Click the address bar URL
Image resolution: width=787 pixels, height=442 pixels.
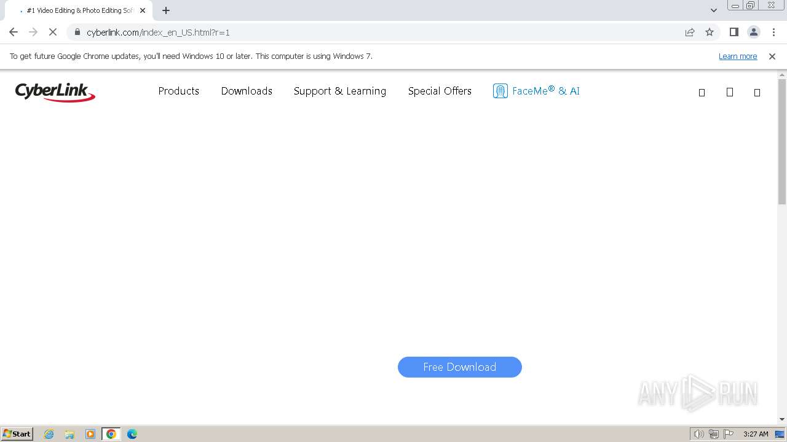pyautogui.click(x=158, y=32)
